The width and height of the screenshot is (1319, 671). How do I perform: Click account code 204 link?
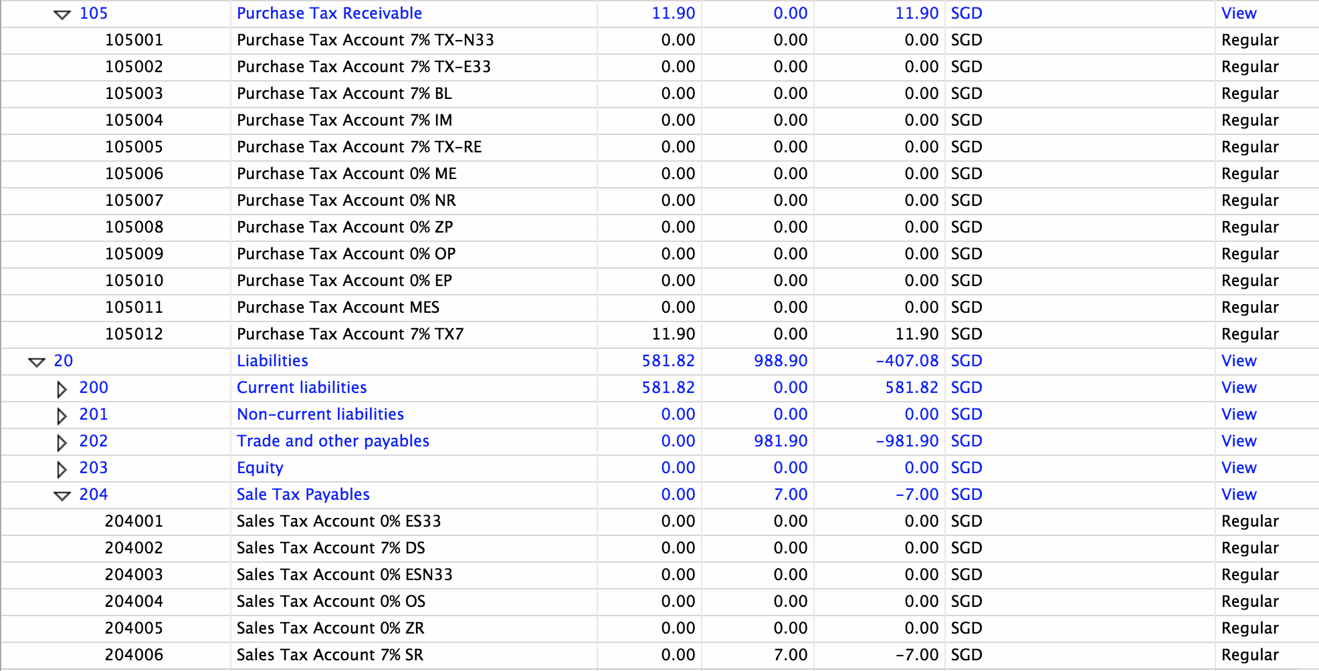[94, 495]
